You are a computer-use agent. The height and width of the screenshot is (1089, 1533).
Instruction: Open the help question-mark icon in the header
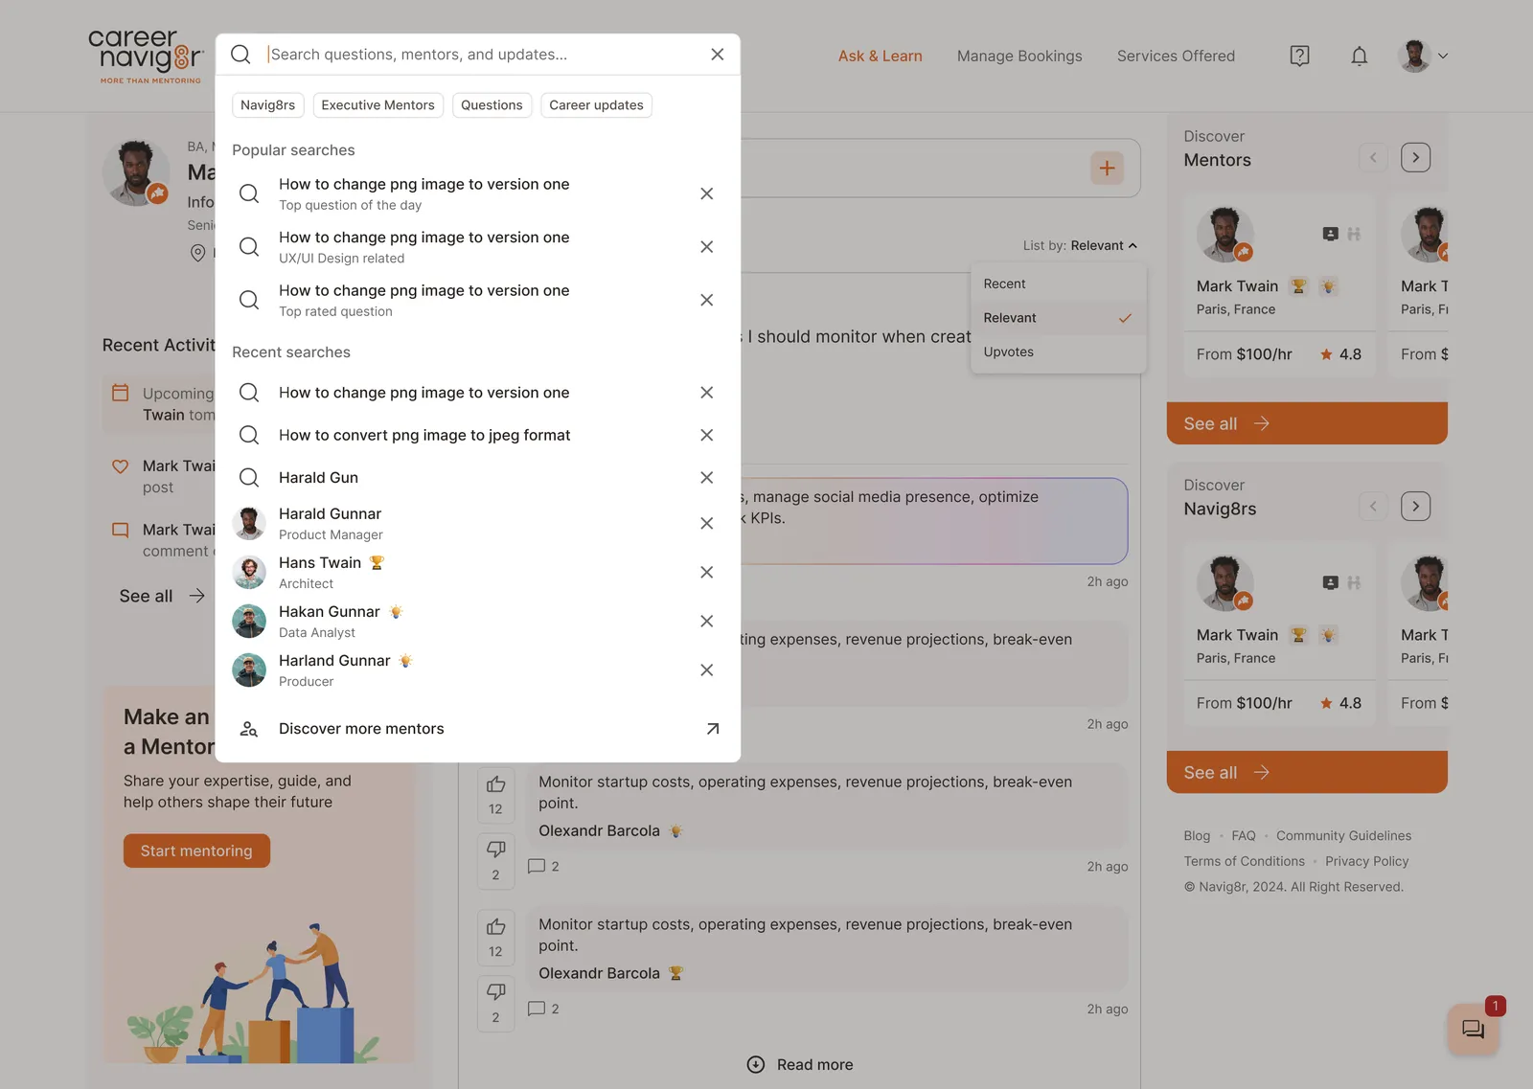[1299, 56]
